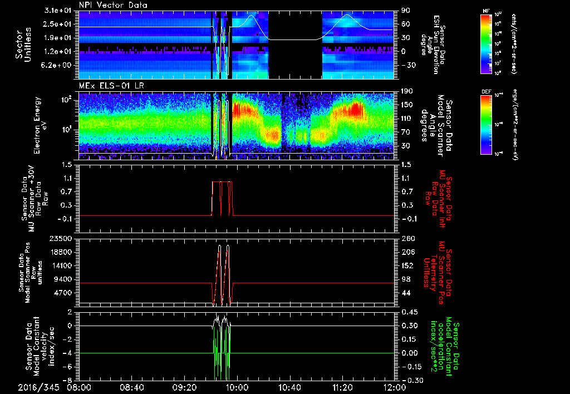This screenshot has width=570, height=394.
Task: Click the NF color scale bar
Action: [486, 43]
